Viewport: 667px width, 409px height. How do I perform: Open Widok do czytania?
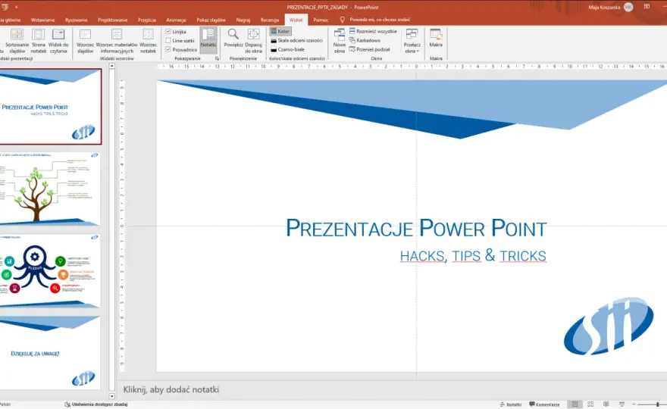click(x=58, y=41)
